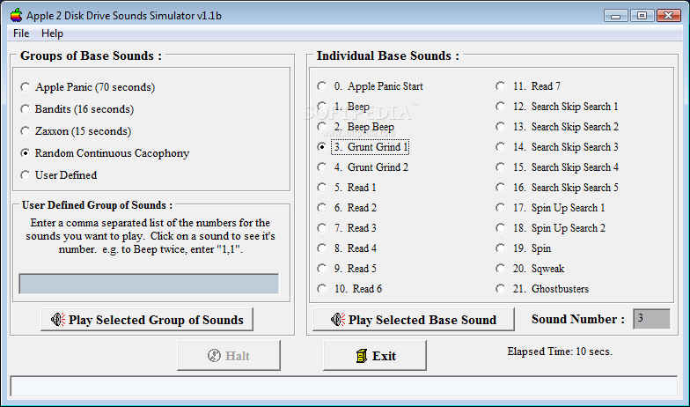Click the Elapsed Time: 10 secs. text

[x=560, y=351]
